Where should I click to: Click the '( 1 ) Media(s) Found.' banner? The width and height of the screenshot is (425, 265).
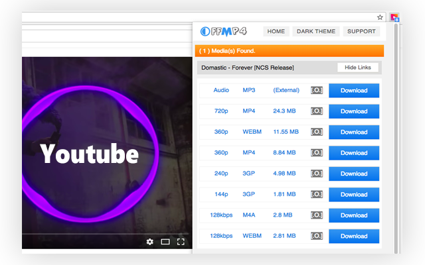click(290, 51)
